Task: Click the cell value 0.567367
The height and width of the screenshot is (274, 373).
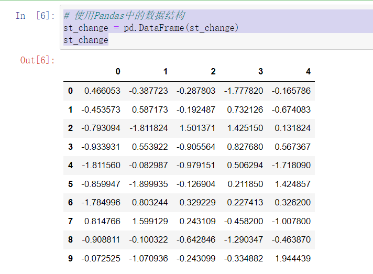Action: click(x=293, y=147)
